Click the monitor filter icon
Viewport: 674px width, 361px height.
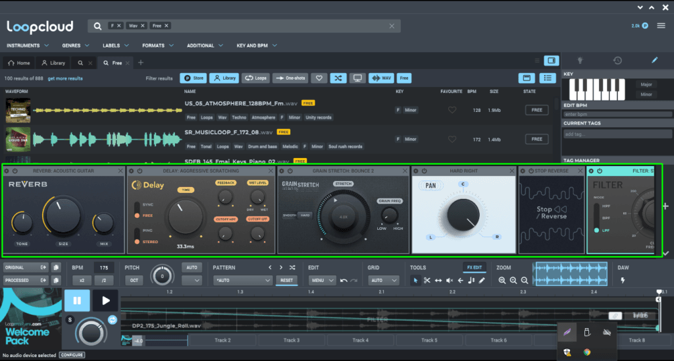(357, 78)
